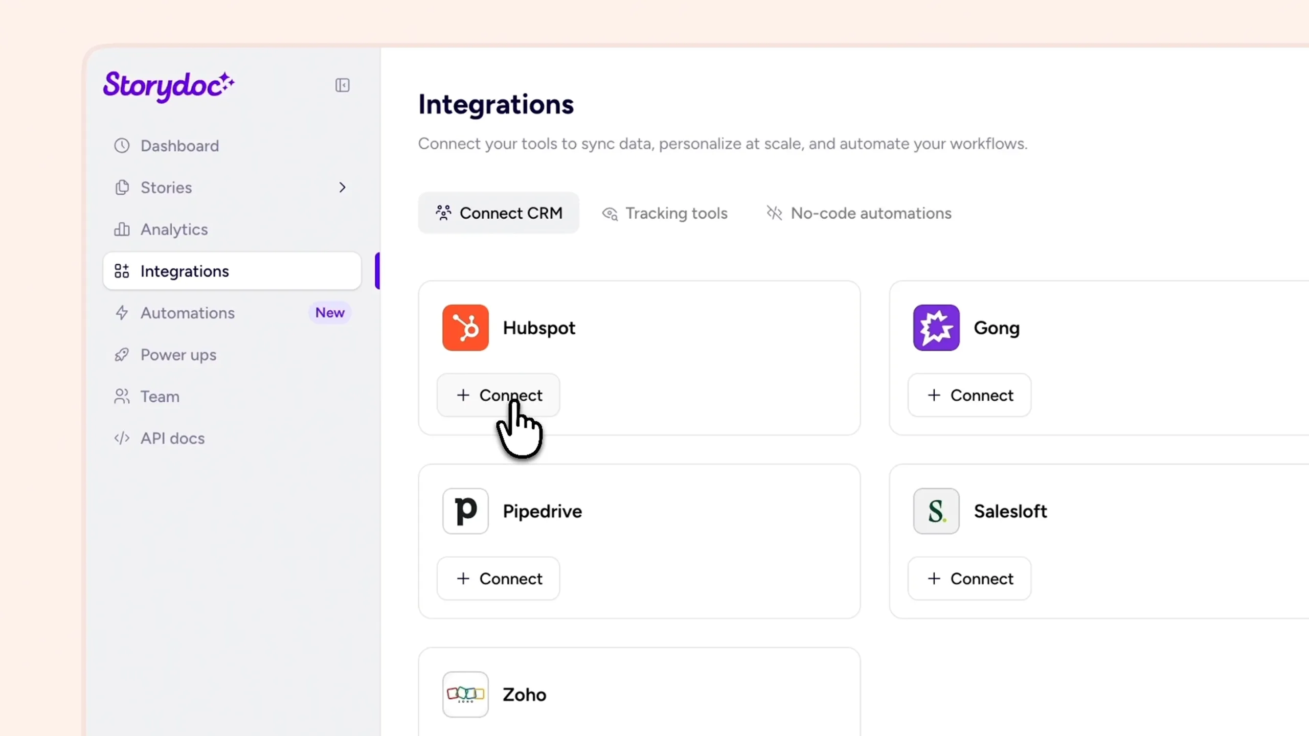This screenshot has width=1309, height=736.
Task: Open API docs
Action: point(232,439)
